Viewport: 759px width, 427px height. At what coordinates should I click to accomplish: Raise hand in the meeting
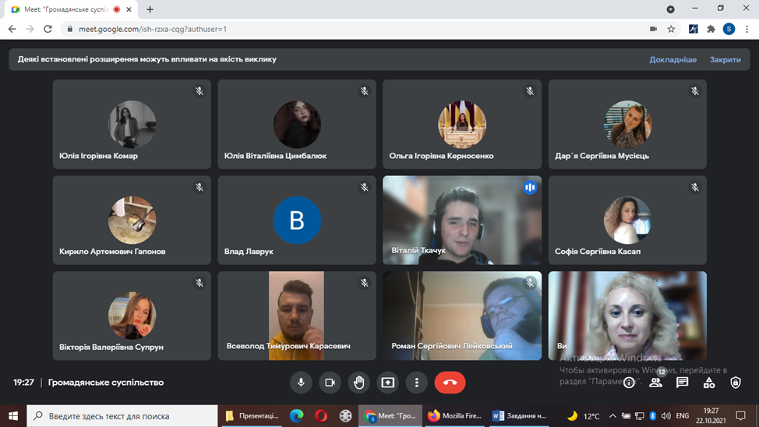[358, 383]
